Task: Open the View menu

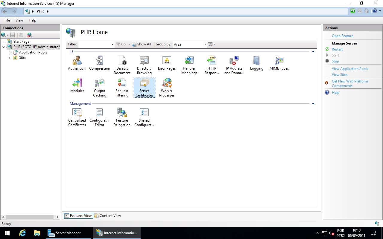Action: [19, 20]
